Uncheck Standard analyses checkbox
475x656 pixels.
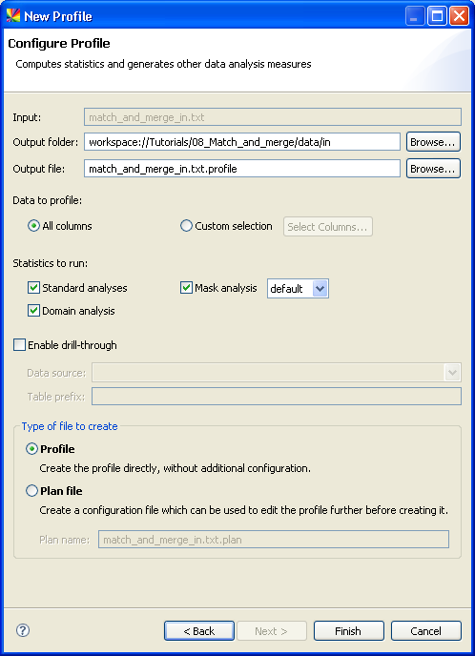[x=33, y=288]
